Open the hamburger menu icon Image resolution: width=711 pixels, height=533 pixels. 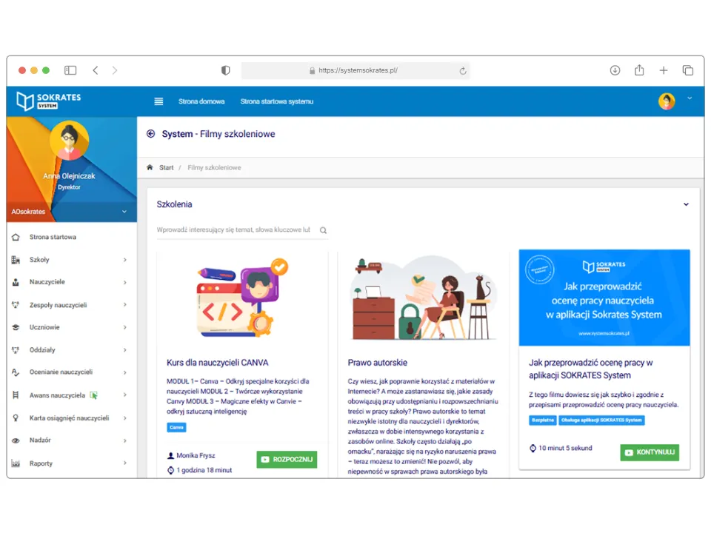(158, 101)
